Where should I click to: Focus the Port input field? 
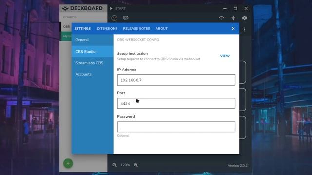click(176, 104)
